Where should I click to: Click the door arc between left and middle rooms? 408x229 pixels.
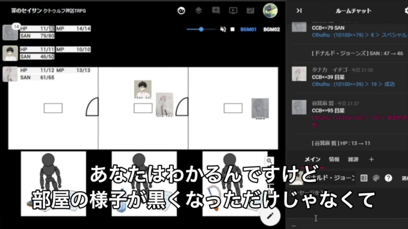pos(92,107)
